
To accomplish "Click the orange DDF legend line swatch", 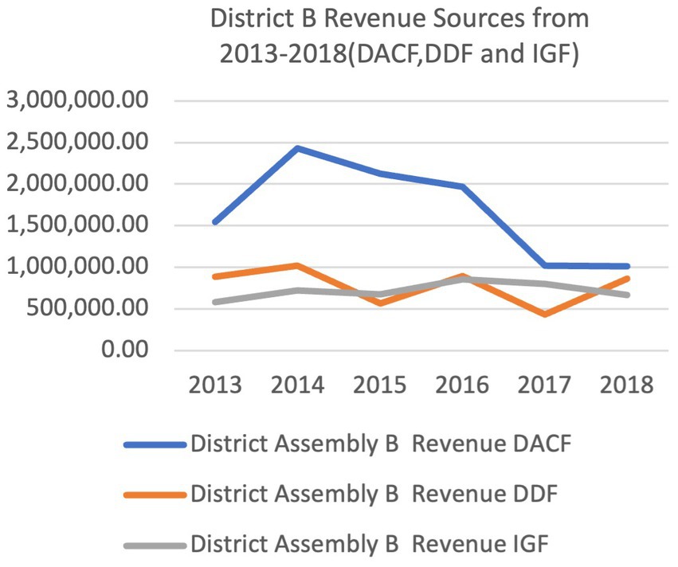I will coord(155,495).
